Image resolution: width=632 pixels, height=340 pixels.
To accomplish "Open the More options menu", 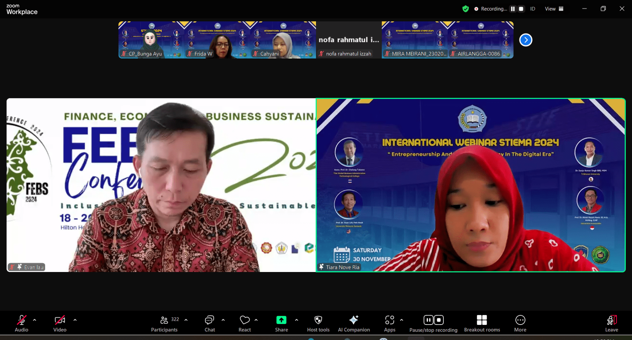I will (520, 320).
